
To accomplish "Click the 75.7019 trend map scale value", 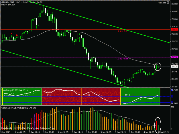I will tap(174, 90).
